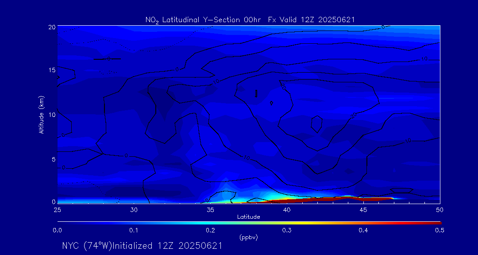Click the colorbar value label 0.4
The width and height of the screenshot is (478, 255).
363,231
